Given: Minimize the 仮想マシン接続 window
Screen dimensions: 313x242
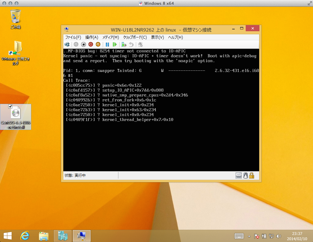Looking at the screenshot, I should 233,28.
